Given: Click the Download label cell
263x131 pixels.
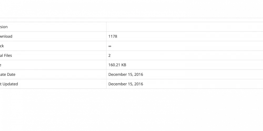Looking at the screenshot, I should tap(6, 36).
